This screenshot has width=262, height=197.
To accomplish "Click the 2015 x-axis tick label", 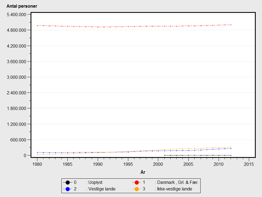I will click(x=249, y=164).
